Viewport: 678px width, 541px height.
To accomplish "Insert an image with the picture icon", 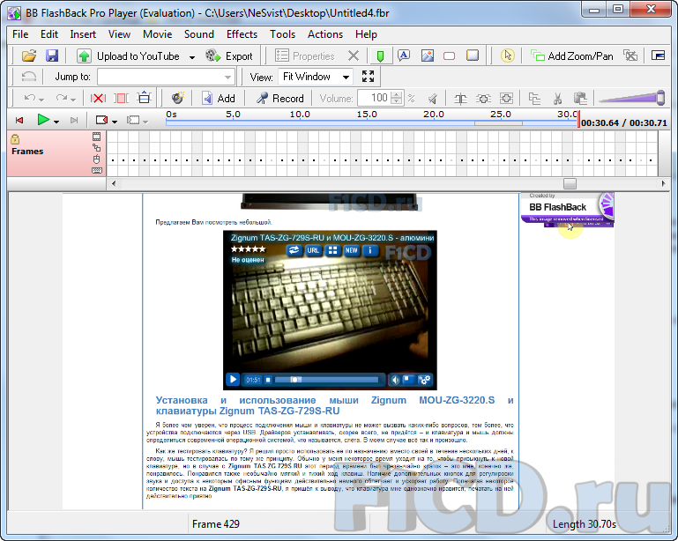I will 428,56.
